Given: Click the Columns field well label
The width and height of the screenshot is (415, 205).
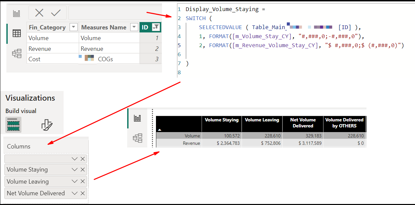Looking at the screenshot, I should [x=19, y=146].
